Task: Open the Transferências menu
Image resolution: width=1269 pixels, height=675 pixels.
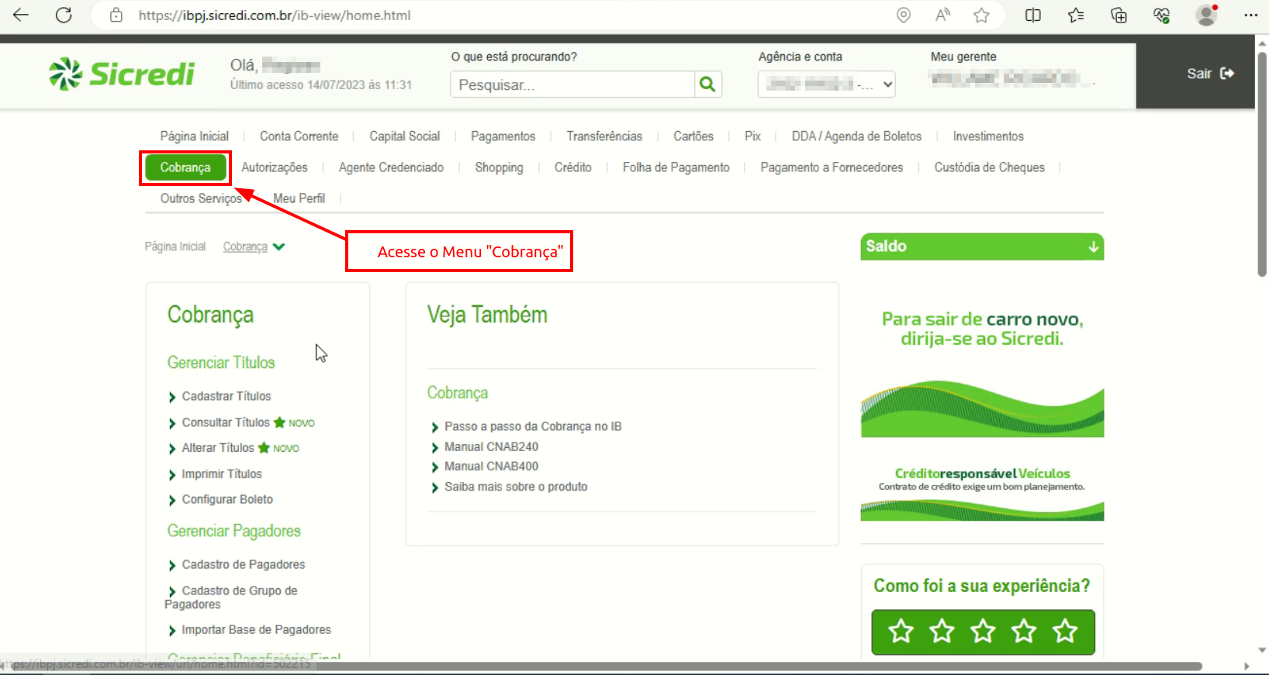Action: [604, 136]
